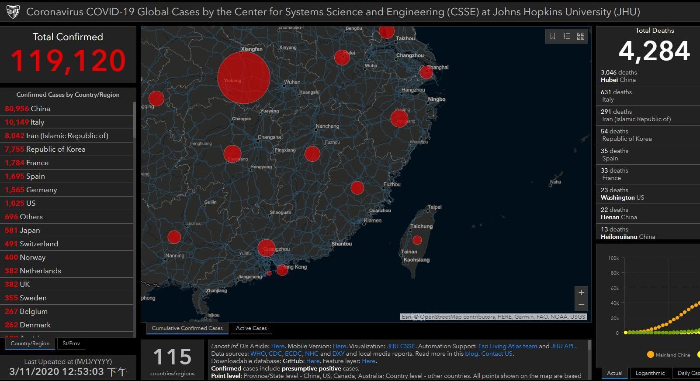Click the JHU shield logo in header
This screenshot has height=381, width=700.
[x=13, y=12]
